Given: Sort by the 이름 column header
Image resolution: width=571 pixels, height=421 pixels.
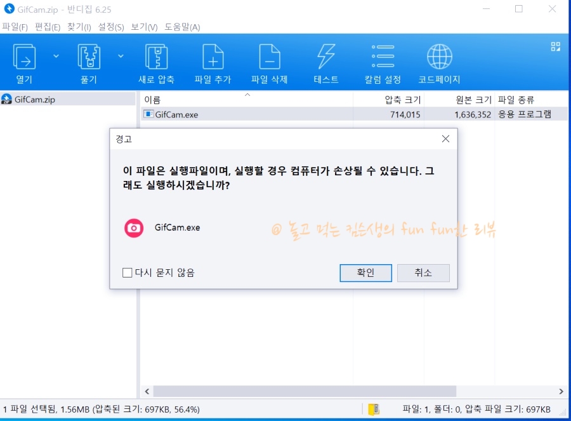Looking at the screenshot, I should point(247,100).
